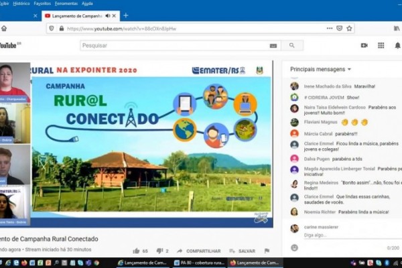Open a new browser tab
The width and height of the screenshot is (402, 268).
click(x=125, y=15)
